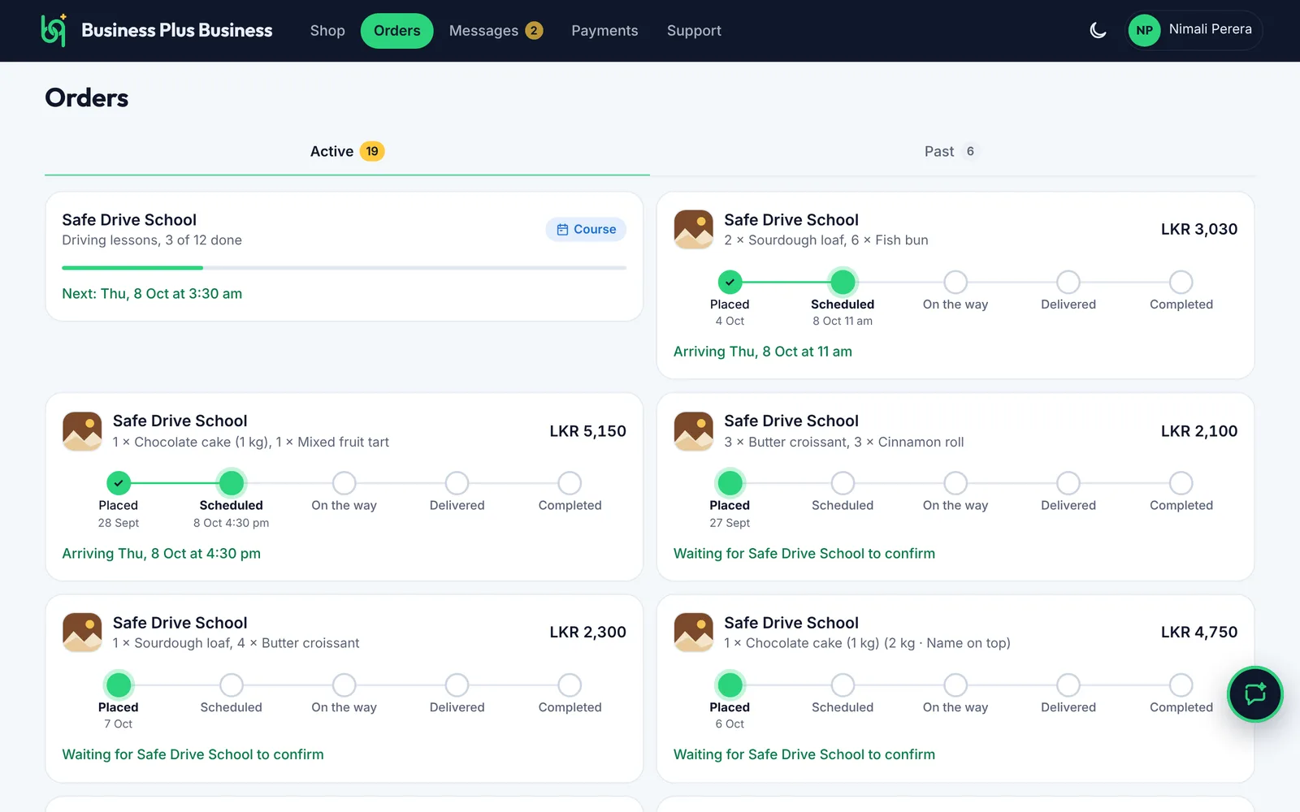Toggle dark mode with the moon icon
This screenshot has width=1300, height=812.
(x=1098, y=31)
